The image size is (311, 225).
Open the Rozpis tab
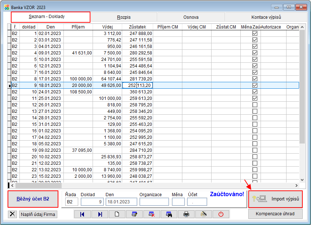click(x=124, y=17)
